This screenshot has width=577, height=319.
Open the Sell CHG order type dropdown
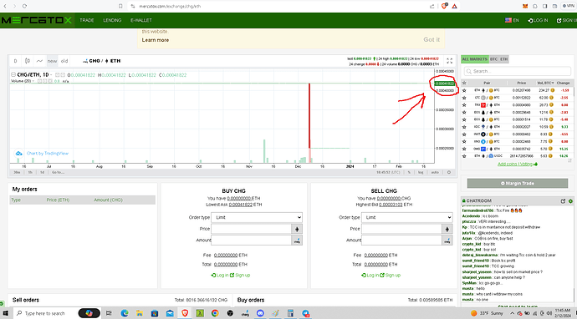[x=407, y=217]
